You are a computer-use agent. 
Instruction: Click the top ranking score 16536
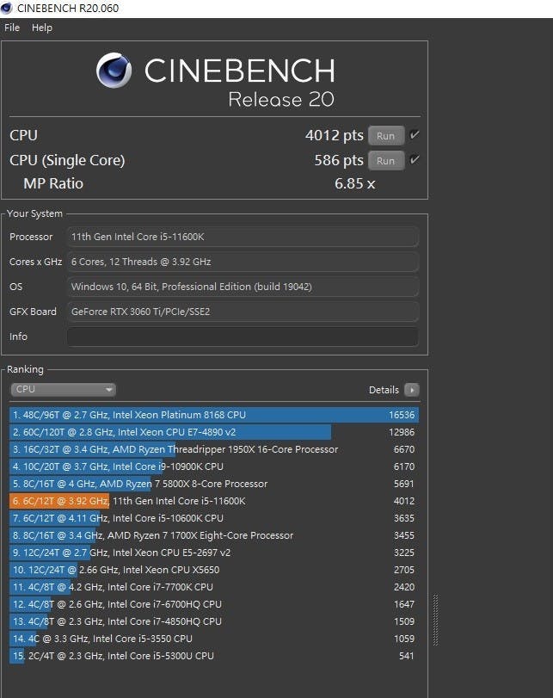402,415
